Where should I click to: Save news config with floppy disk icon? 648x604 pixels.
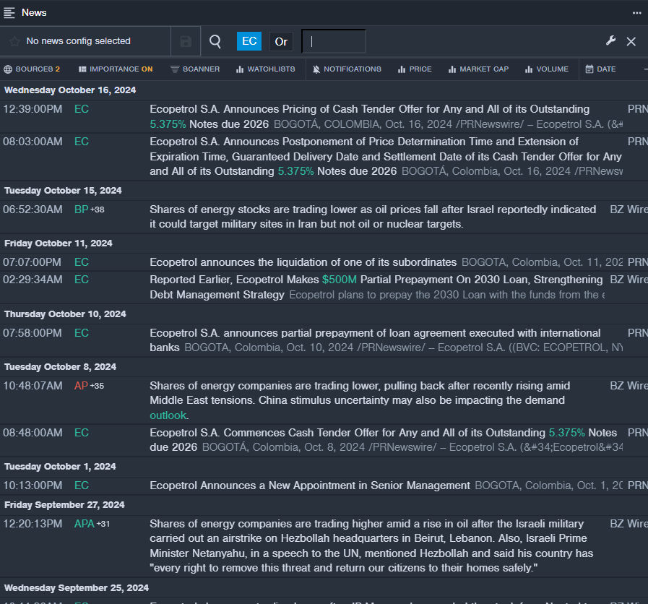pyautogui.click(x=186, y=41)
